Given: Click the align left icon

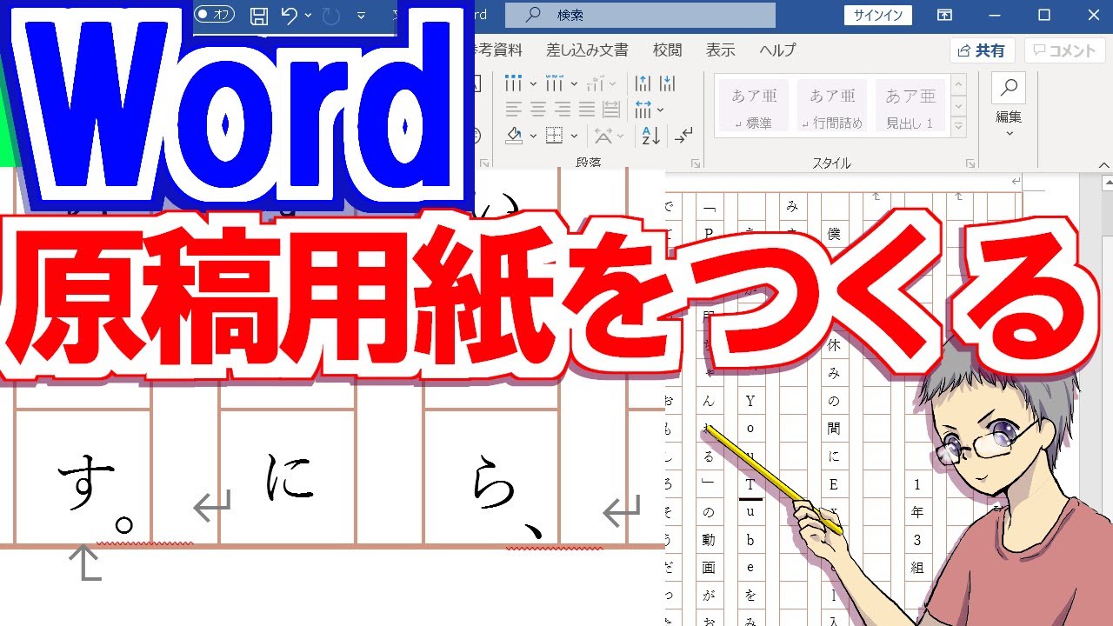Looking at the screenshot, I should [x=514, y=110].
